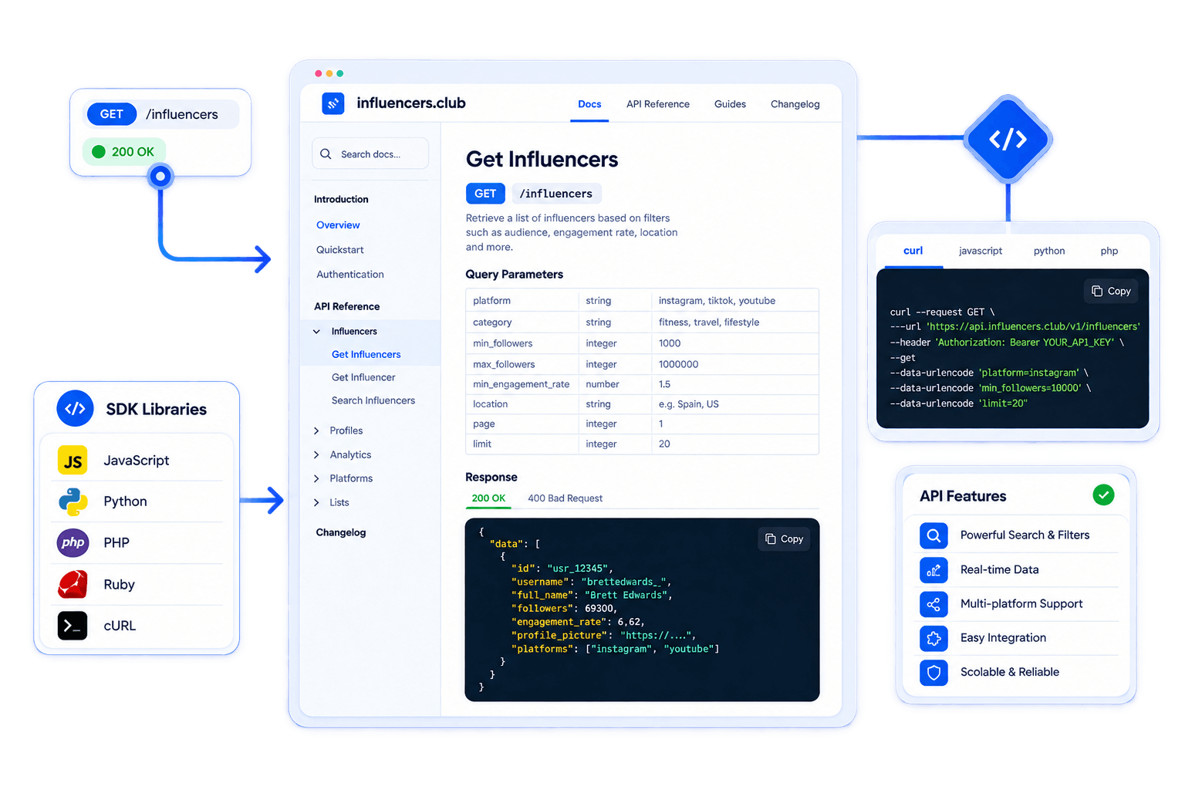Viewport: 1185px width, 790px height.
Task: Click the PHP logo icon in SDK Libraries
Action: click(73, 542)
